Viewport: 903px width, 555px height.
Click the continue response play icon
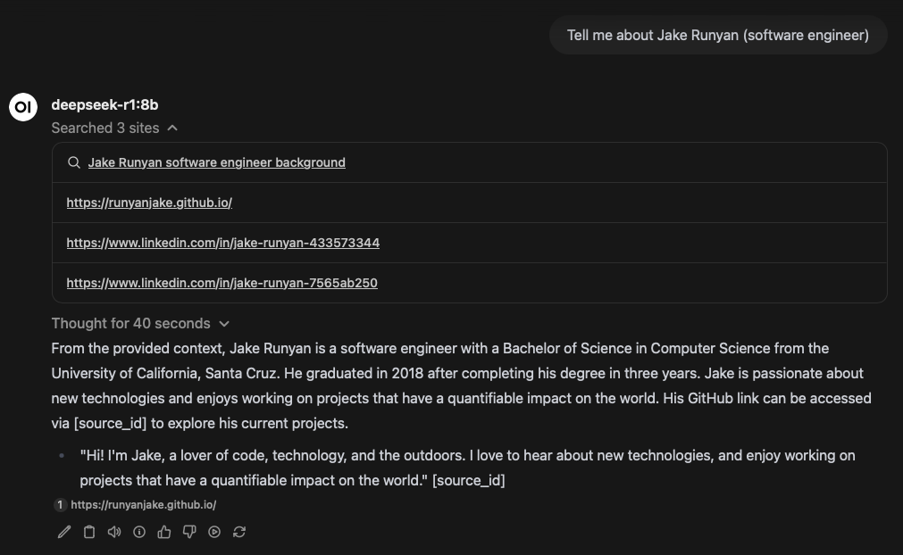click(x=214, y=532)
